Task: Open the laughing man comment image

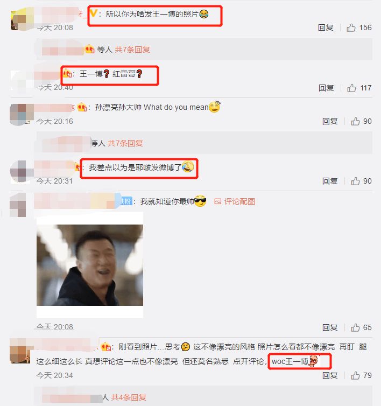Action: click(90, 265)
